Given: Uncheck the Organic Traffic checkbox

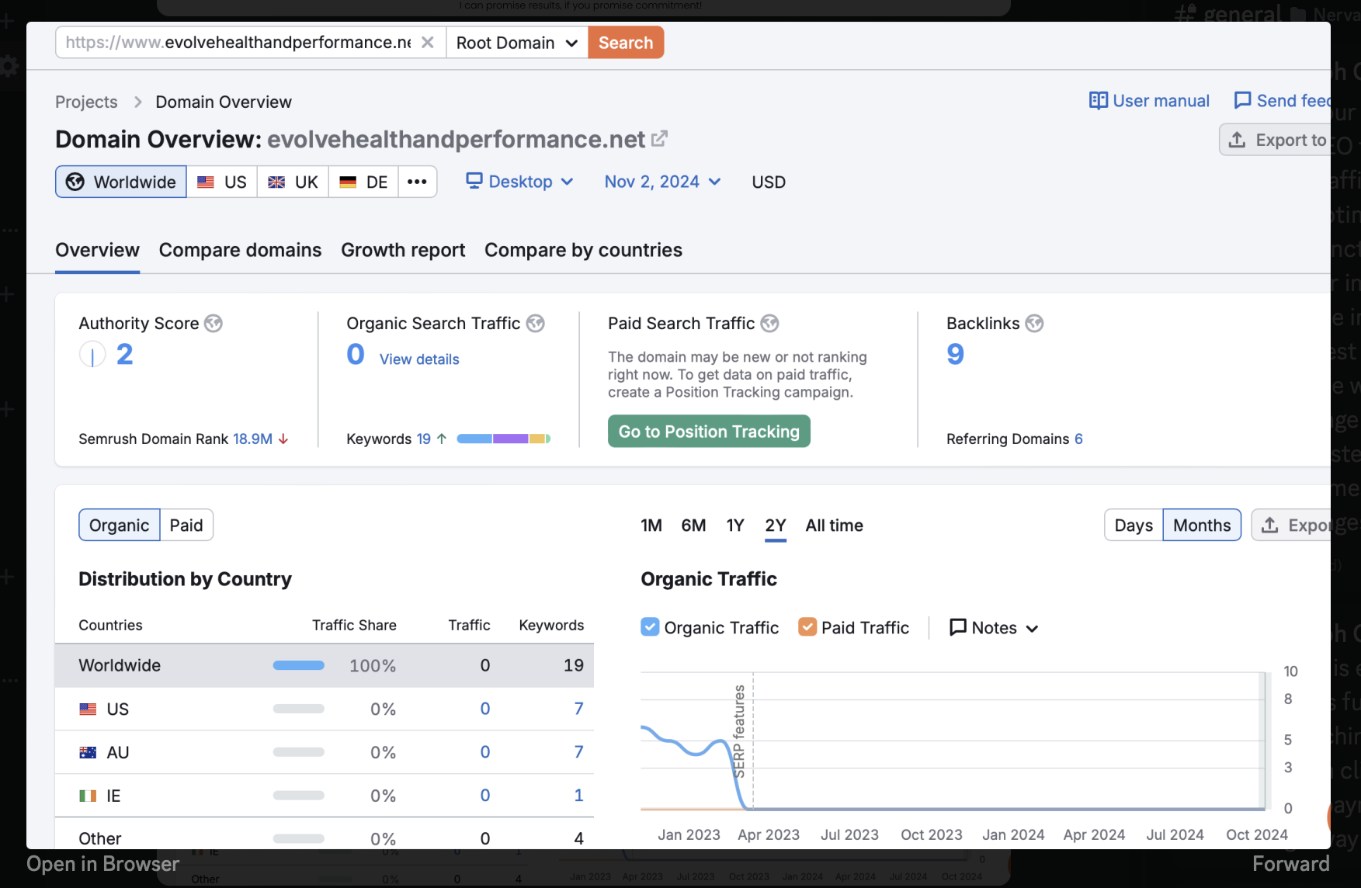Looking at the screenshot, I should 650,627.
